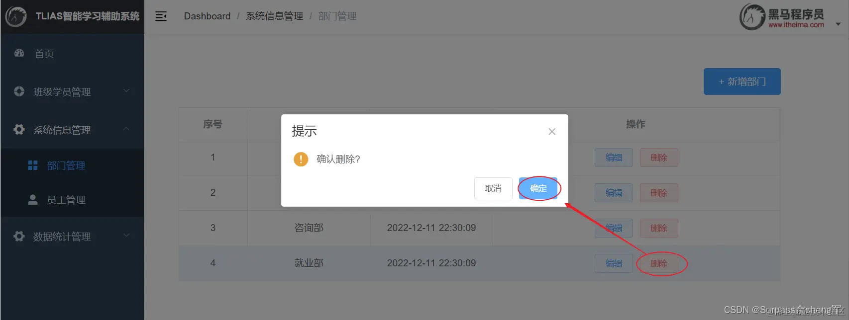Click the Dashboard breadcrumb link
The image size is (849, 320).
207,16
